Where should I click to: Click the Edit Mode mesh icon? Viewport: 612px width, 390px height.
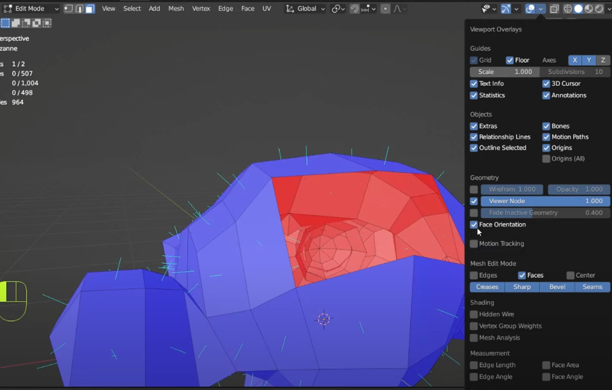[7, 8]
